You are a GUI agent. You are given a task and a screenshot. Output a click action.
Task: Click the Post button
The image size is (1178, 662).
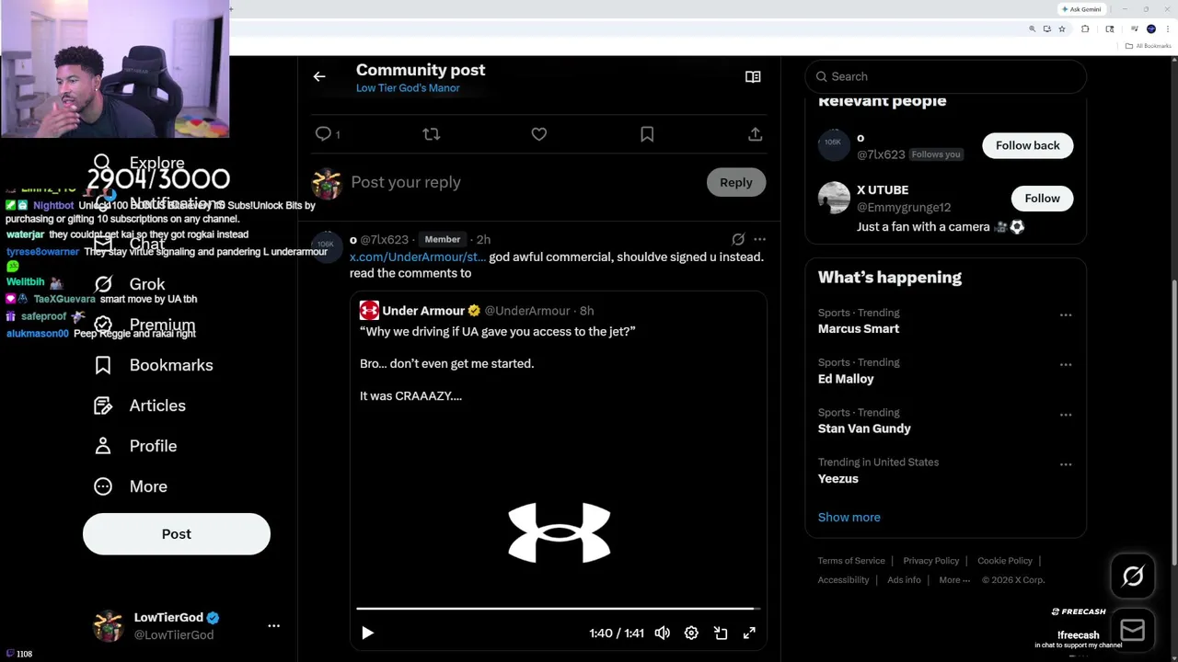point(177,534)
